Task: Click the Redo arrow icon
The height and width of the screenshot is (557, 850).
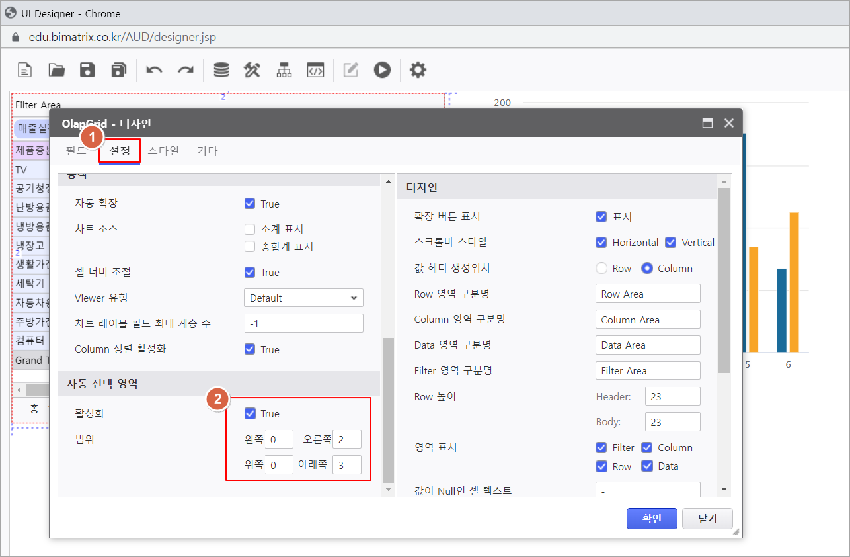Action: click(186, 69)
